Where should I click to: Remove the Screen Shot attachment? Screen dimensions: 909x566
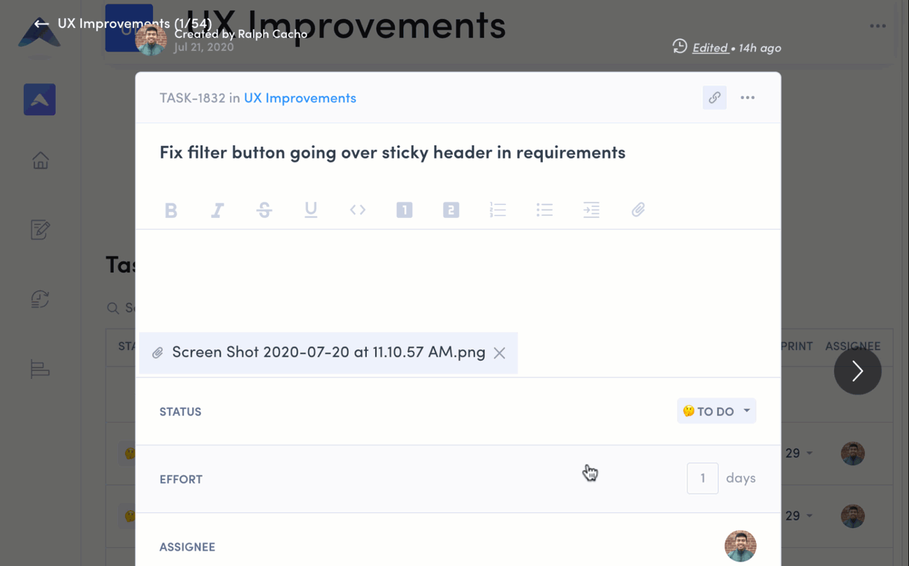point(500,353)
